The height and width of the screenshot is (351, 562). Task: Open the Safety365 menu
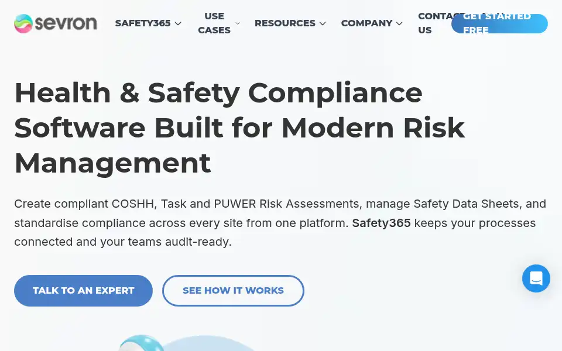pos(143,23)
